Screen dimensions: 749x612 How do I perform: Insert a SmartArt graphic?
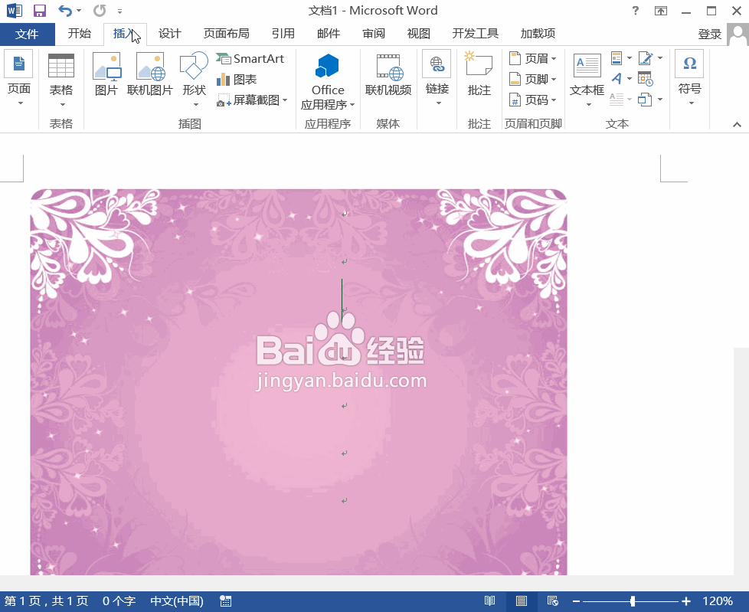(250, 57)
